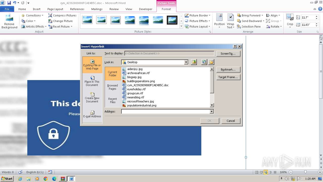Click the Address input field
Viewport: 323px width, 182px height.
166,111
